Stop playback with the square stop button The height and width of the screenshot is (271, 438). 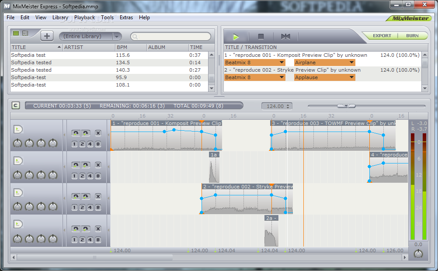pyautogui.click(x=261, y=37)
